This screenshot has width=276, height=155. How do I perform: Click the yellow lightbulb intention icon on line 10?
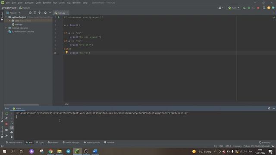66,52
